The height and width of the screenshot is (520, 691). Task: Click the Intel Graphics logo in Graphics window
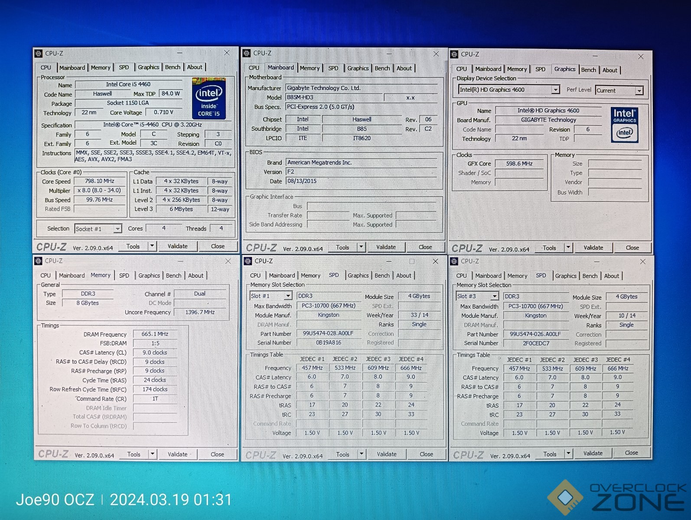tap(624, 125)
